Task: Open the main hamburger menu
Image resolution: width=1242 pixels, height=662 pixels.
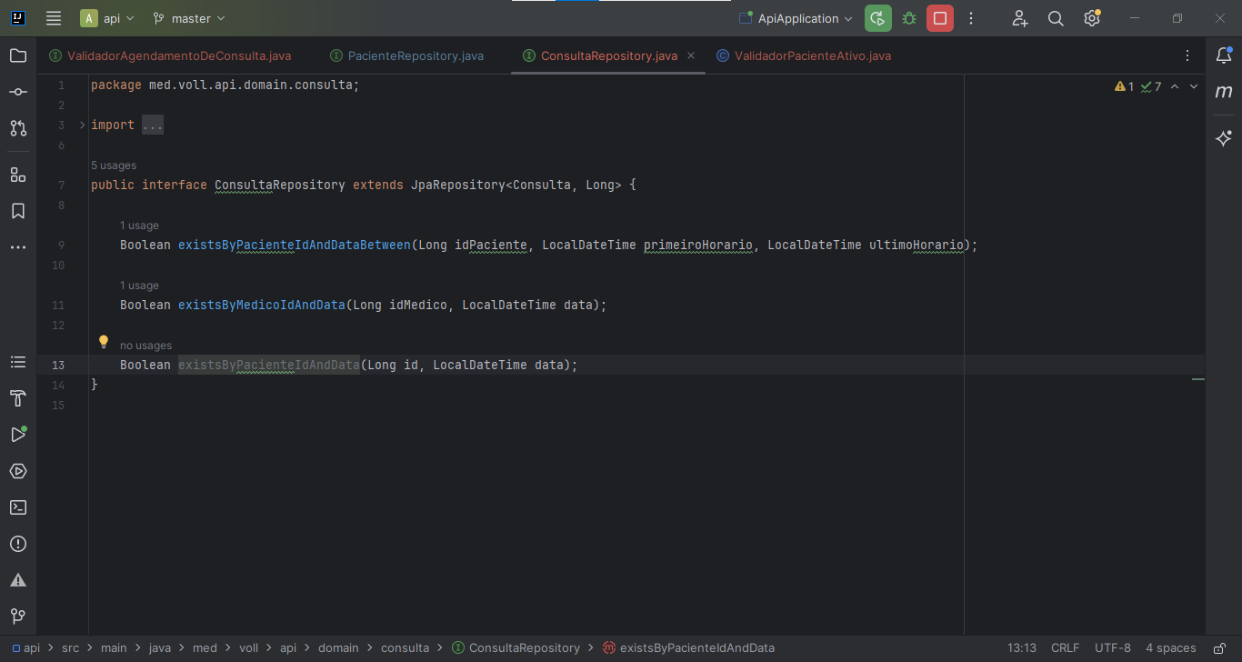Action: (54, 18)
